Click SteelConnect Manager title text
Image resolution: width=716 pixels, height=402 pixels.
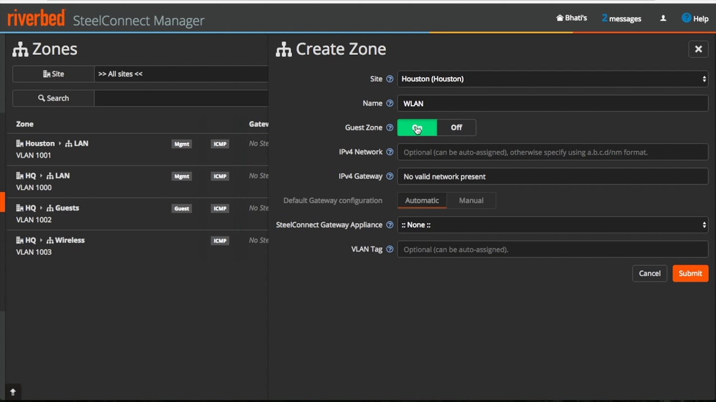(139, 21)
